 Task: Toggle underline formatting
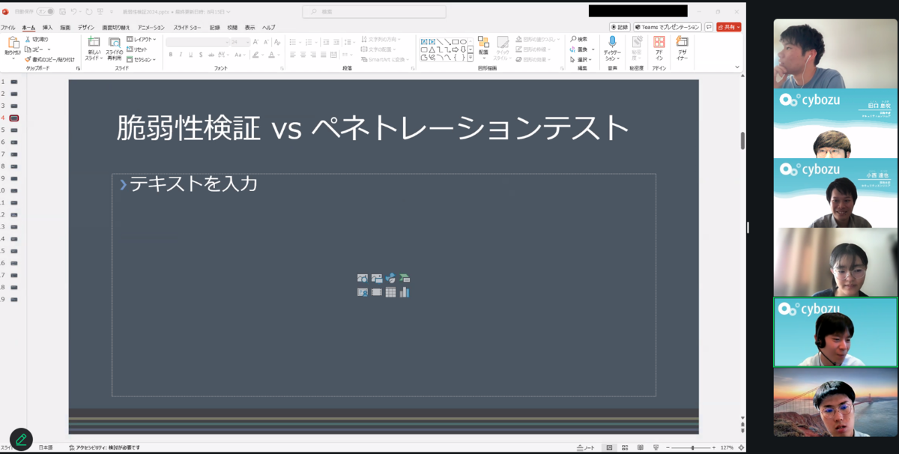point(190,54)
